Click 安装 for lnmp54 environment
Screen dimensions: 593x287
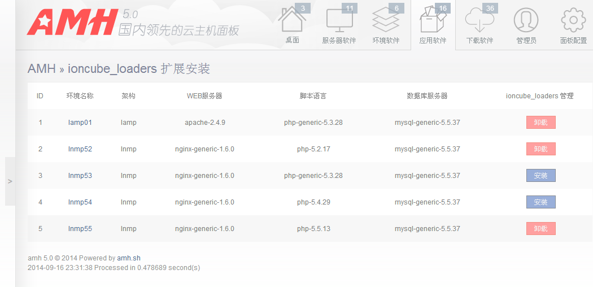click(540, 202)
